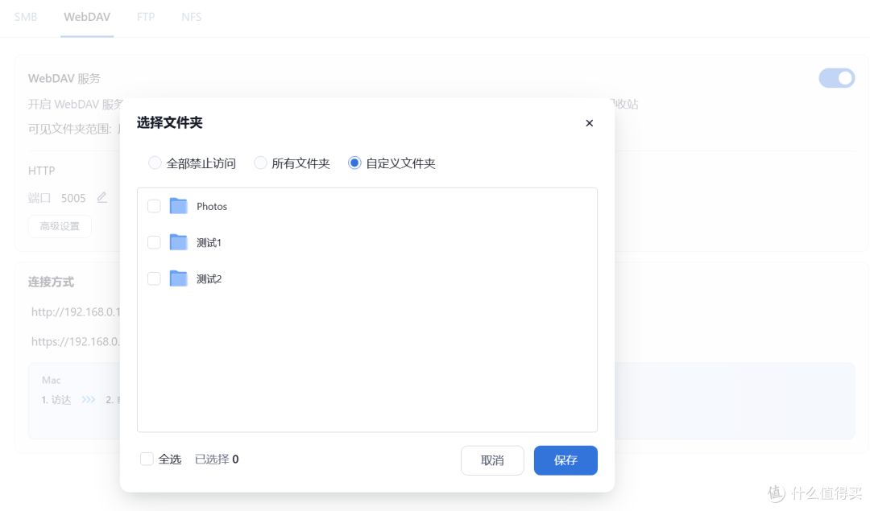Click the 测试1 folder icon
The image size is (870, 511).
pos(178,242)
